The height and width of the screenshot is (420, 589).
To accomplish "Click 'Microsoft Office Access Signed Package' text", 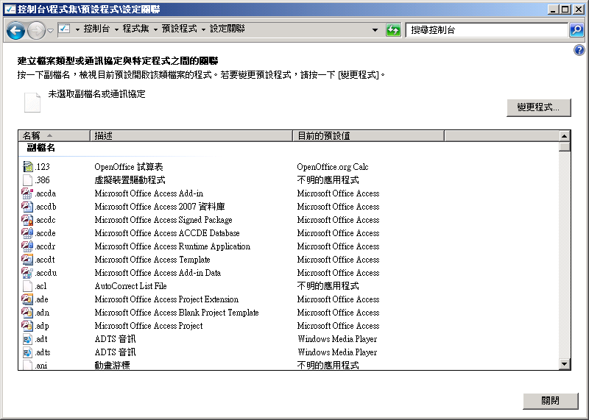I will (x=163, y=220).
